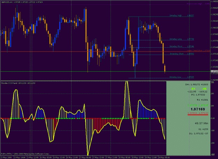
Task: Click the '49:57 Min' candle timer
Action: [202, 123]
